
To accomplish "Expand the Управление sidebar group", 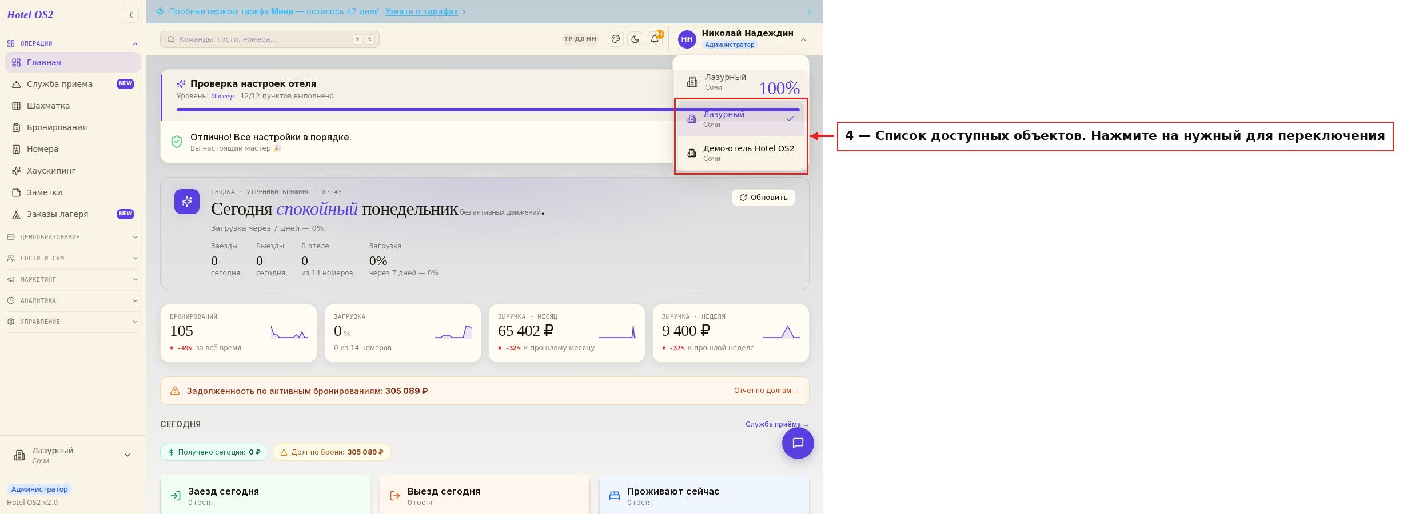I will pyautogui.click(x=73, y=322).
